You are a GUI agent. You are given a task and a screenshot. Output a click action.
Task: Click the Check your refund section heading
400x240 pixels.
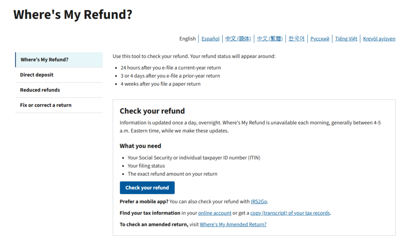[x=152, y=111]
